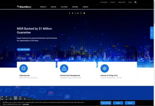Click the Find Out More button

[24, 49]
